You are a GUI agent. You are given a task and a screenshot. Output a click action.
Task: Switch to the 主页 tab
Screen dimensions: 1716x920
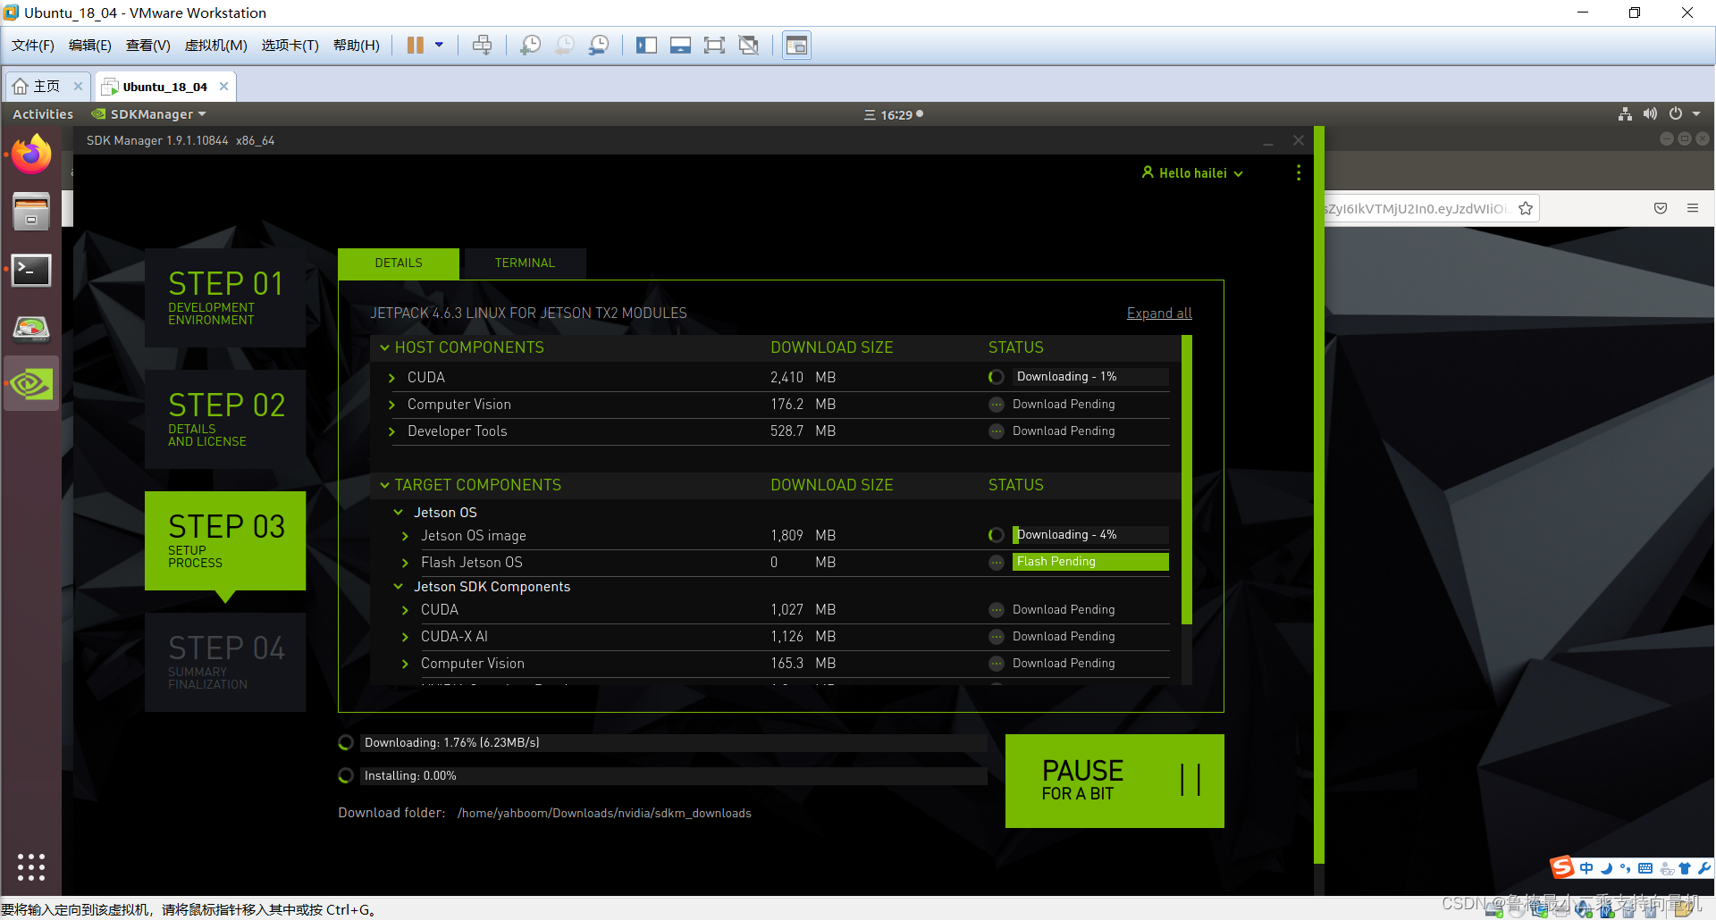[38, 87]
